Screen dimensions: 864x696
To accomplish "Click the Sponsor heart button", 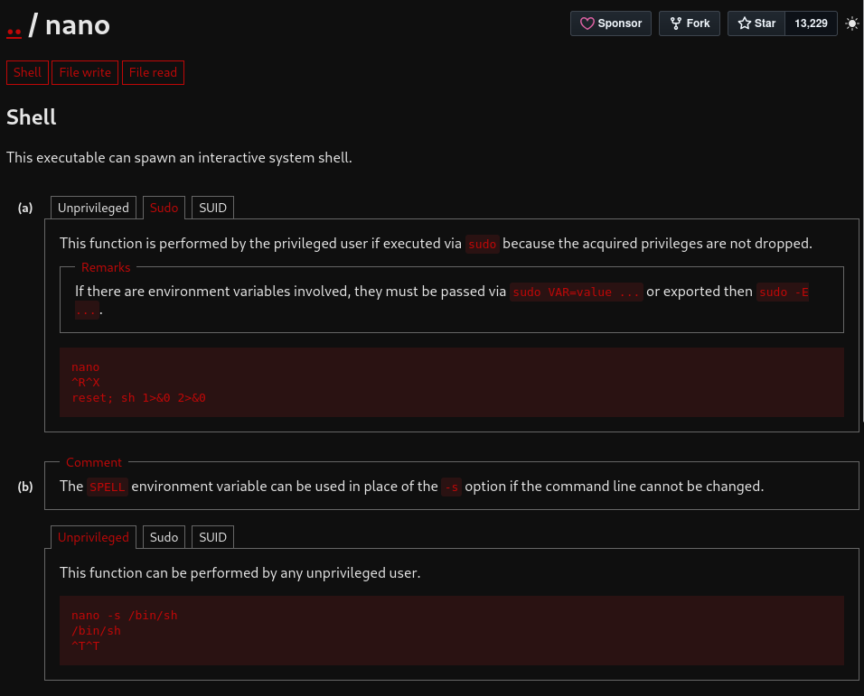I will point(611,23).
